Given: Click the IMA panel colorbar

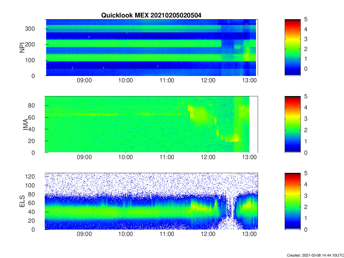Looking at the screenshot, I should point(293,124).
